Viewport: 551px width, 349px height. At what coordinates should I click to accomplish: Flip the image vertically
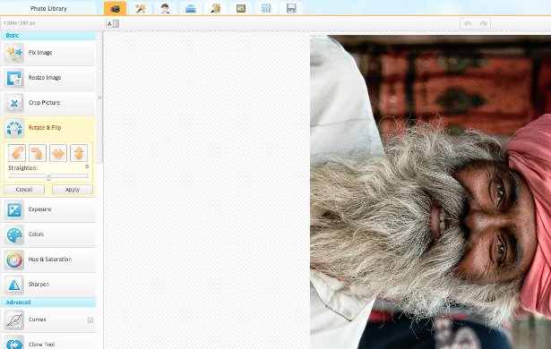pos(79,153)
